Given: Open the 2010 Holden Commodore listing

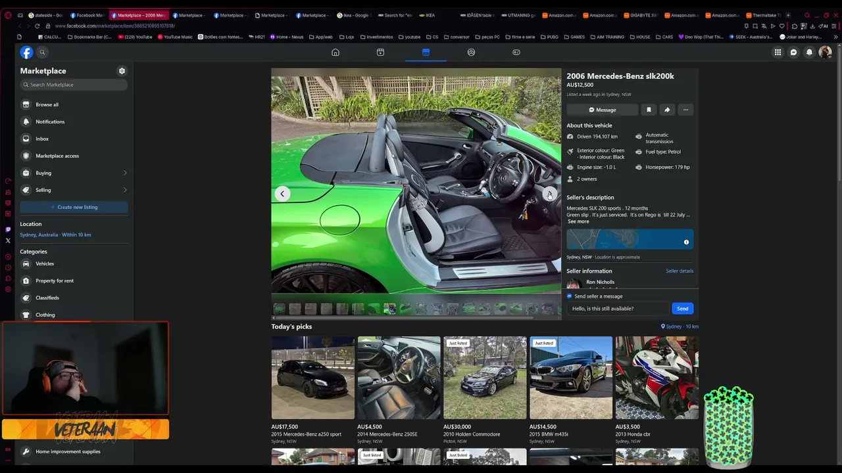Looking at the screenshot, I should [485, 390].
